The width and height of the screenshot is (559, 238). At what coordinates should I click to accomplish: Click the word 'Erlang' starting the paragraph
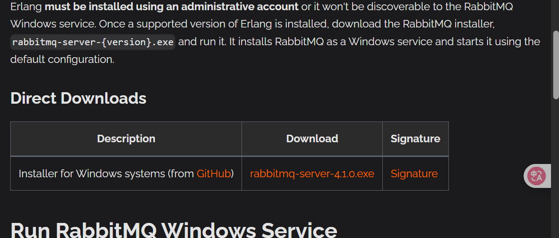point(26,7)
